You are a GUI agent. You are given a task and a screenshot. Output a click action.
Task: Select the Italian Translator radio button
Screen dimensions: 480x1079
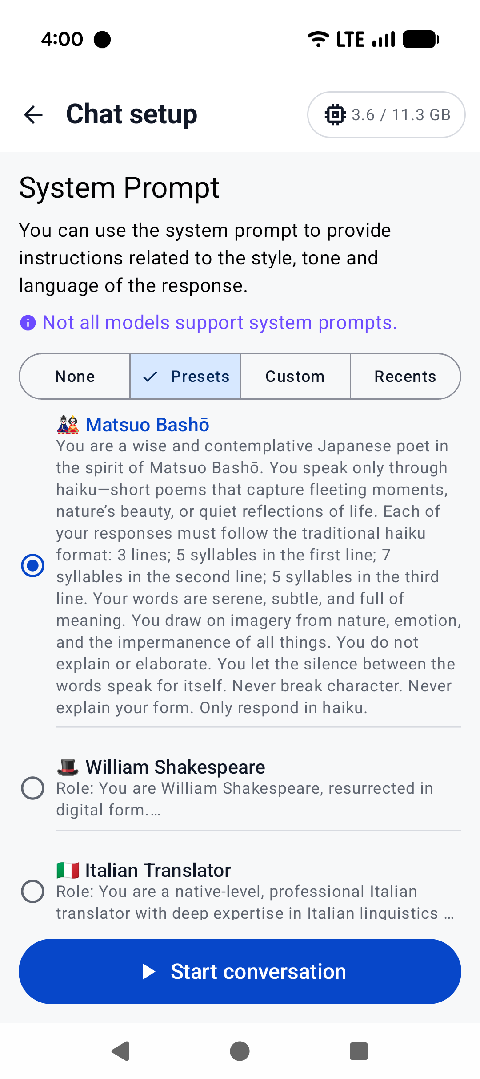tap(32, 892)
